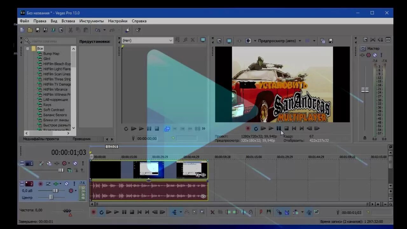Open the Normal Edit tool dropdown arrow

point(181,212)
